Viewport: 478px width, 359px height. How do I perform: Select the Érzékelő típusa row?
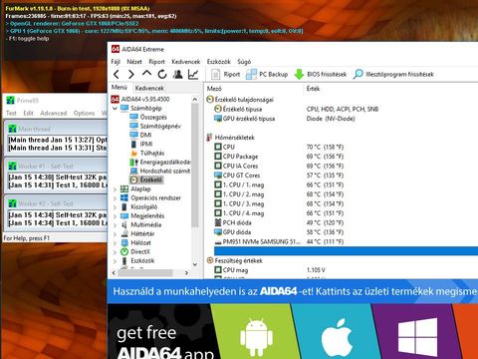click(346, 109)
